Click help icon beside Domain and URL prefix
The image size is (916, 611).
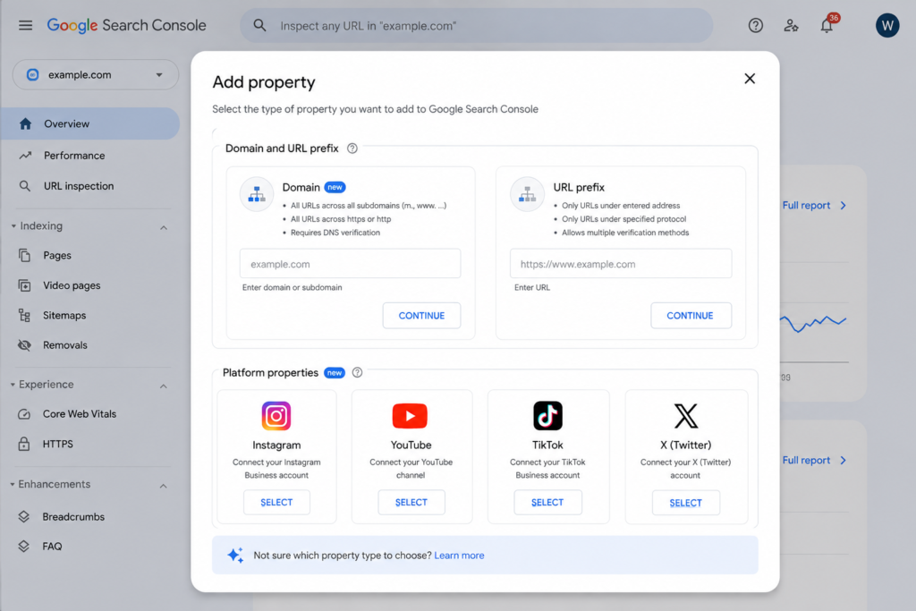coord(352,149)
